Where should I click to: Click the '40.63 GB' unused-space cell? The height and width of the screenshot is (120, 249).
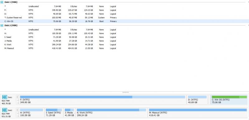(89, 14)
